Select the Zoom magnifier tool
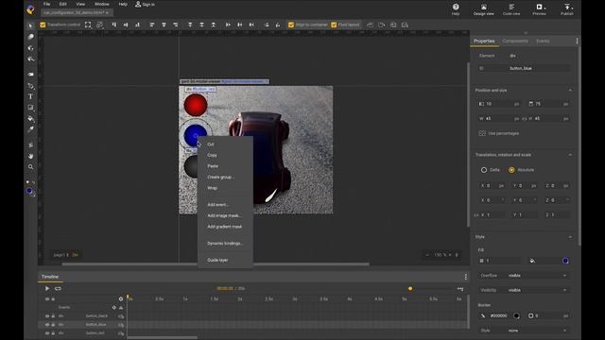 [30, 167]
